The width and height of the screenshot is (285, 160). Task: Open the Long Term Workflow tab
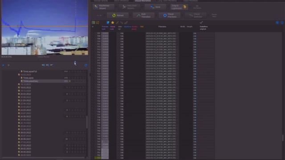pos(167,1)
